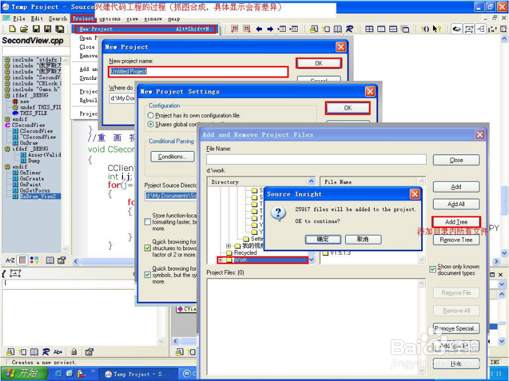Enable 'Store function-local' checkbox
This screenshot has width=509, height=381.
tap(148, 222)
